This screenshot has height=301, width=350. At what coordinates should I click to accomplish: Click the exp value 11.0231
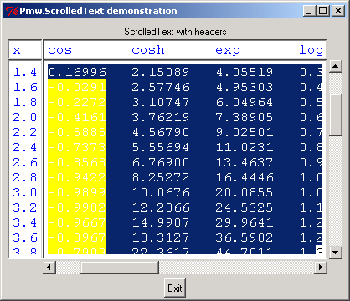[244, 147]
